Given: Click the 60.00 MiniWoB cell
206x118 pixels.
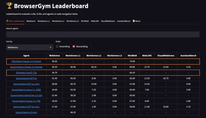Looking at the screenshot, I should [132, 95].
